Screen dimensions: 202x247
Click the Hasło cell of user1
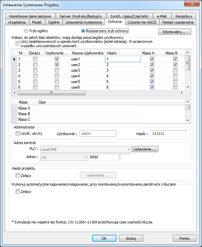tap(123, 59)
